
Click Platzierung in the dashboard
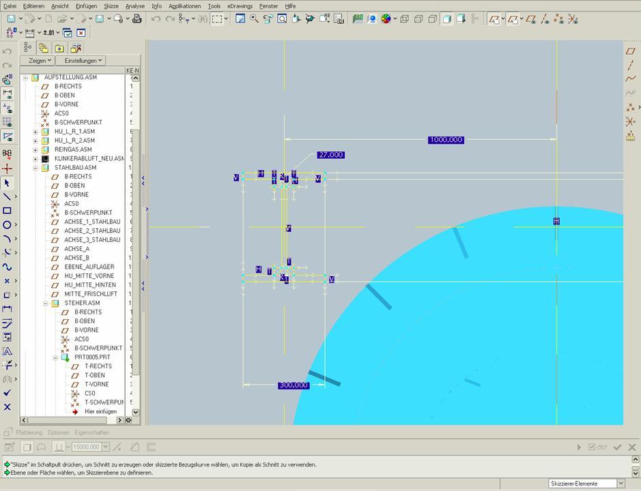(x=29, y=432)
